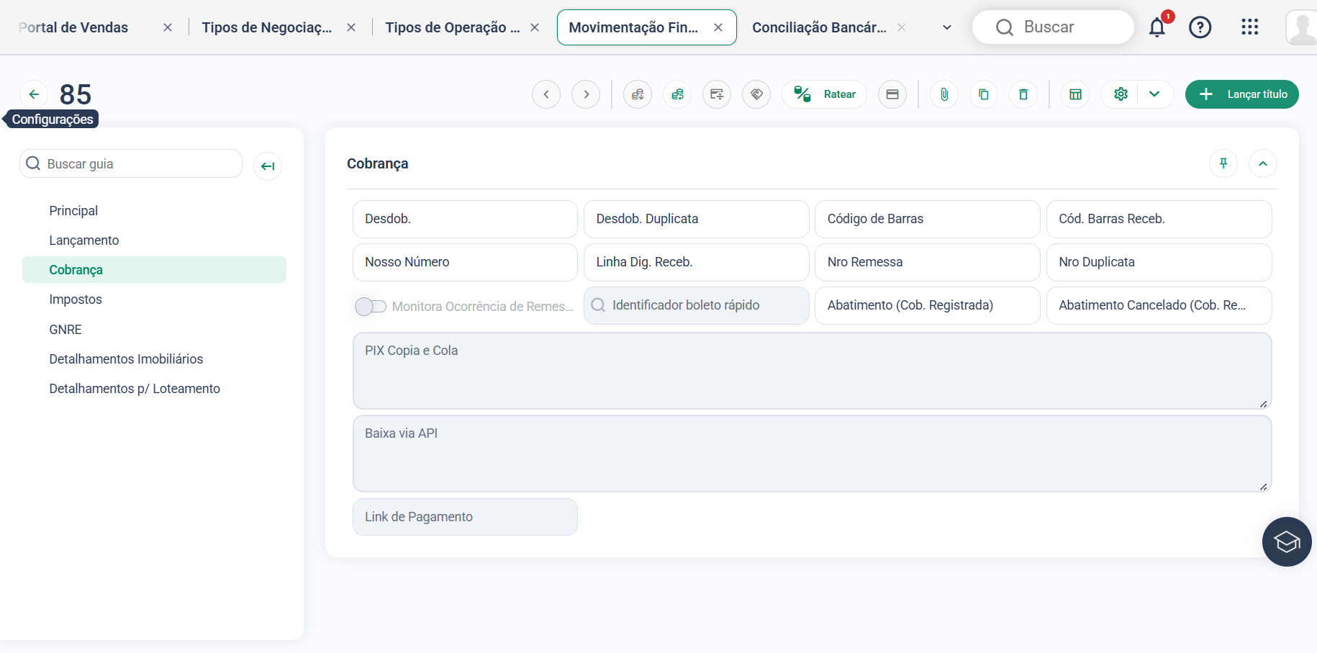Select Impostos in the guide list
Viewport: 1317px width, 653px height.
point(76,300)
